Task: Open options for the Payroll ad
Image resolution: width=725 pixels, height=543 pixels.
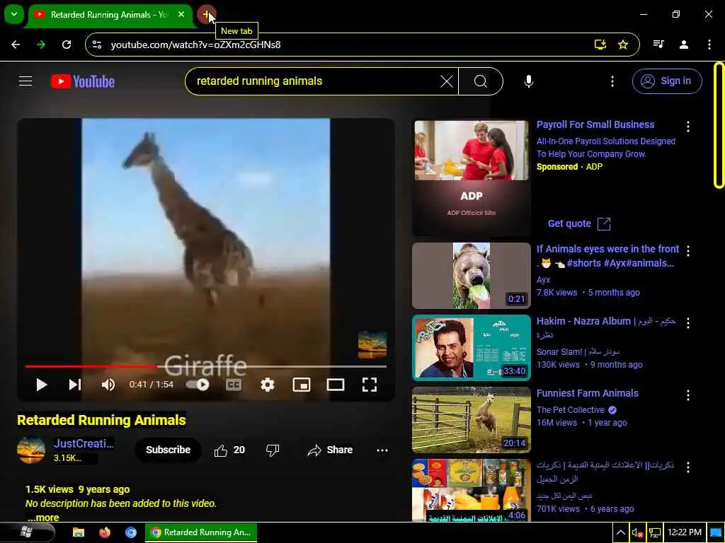Action: coord(688,127)
